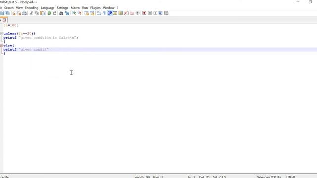Click the length : 99 status entry
This screenshot has width=317, height=178.
coord(142,177)
